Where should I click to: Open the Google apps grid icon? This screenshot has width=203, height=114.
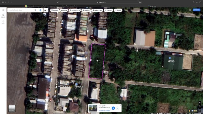coord(190,10)
